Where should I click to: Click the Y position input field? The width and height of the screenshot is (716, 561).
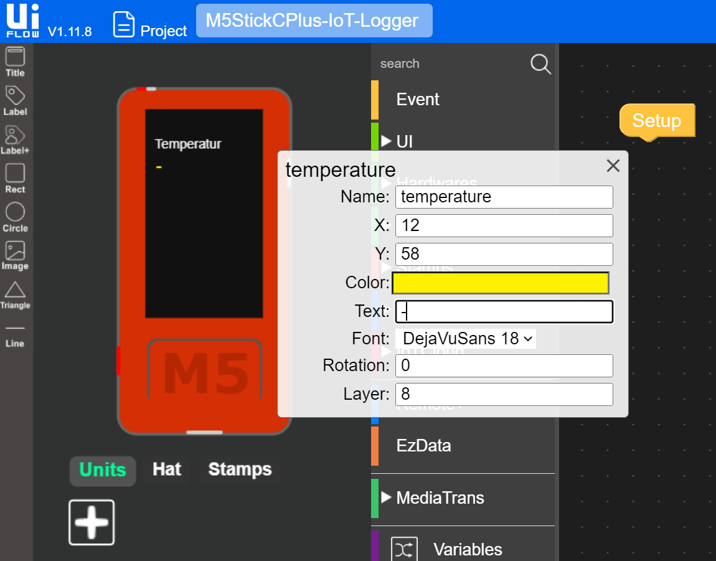(504, 254)
